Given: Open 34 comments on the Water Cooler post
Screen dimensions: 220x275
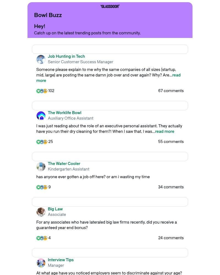Looking at the screenshot, I should click(171, 187).
